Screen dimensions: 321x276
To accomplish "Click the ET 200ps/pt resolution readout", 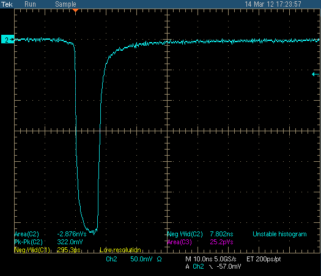I will click(264, 260).
